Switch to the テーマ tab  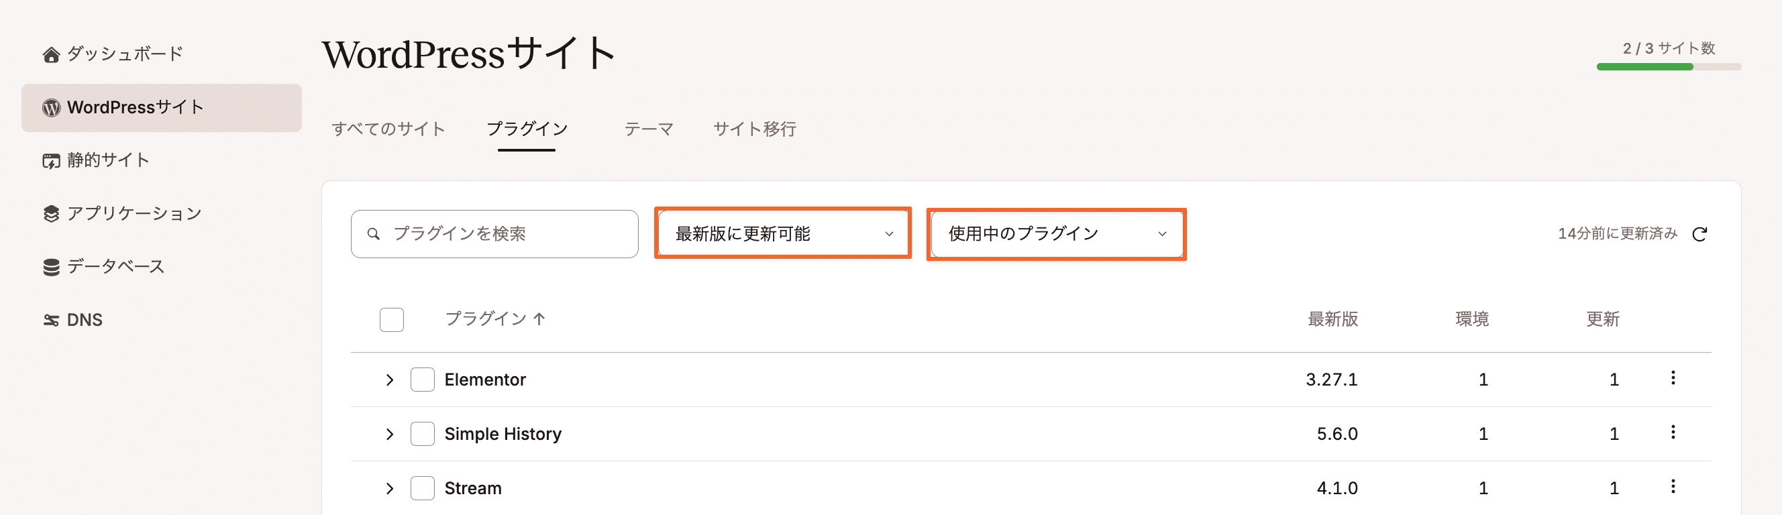pyautogui.click(x=648, y=129)
